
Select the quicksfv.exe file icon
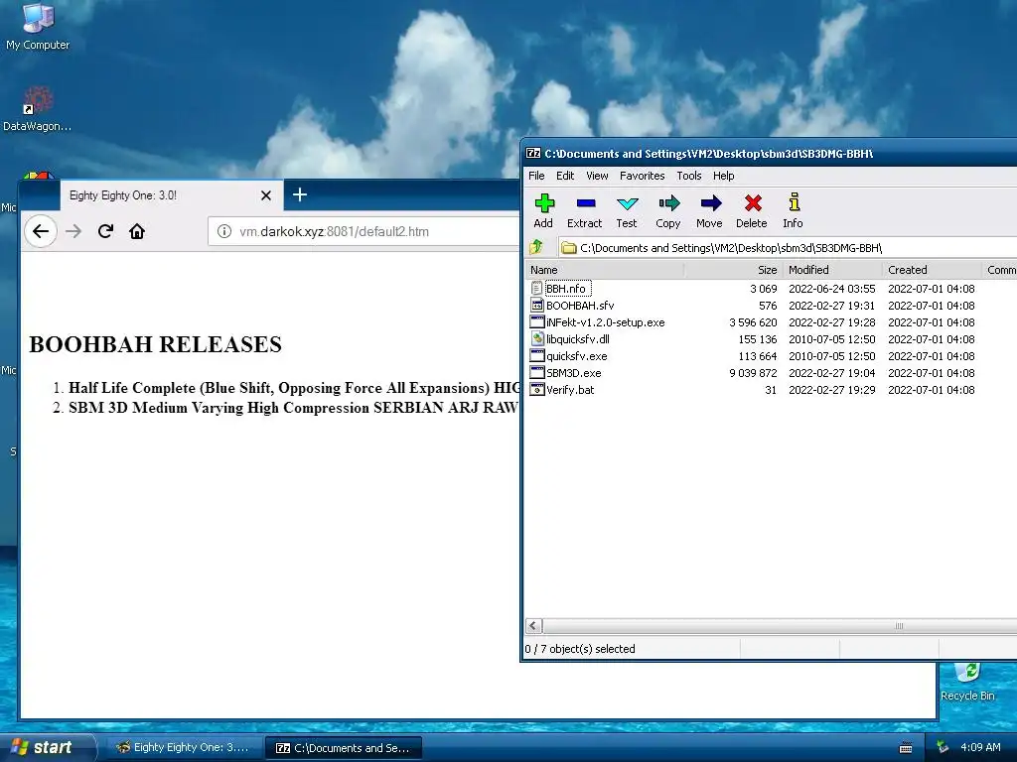click(536, 356)
